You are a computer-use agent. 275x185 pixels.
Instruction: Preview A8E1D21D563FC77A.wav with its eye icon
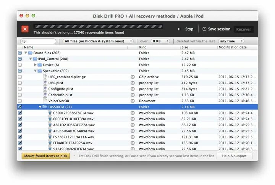pyautogui.click(x=133, y=125)
